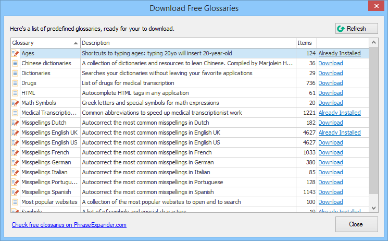Screen dimensions: 388x241
Task: Download the Chinese dictionaries glossary
Action: tap(331, 63)
